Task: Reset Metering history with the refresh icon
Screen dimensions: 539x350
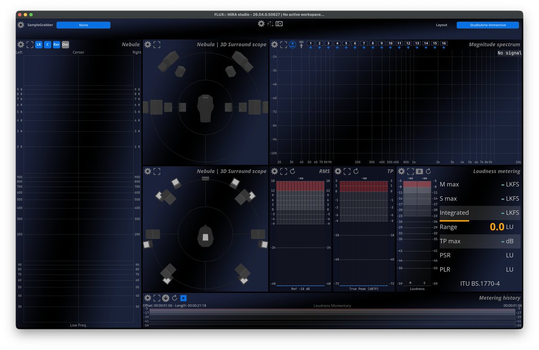Action: pos(174,298)
